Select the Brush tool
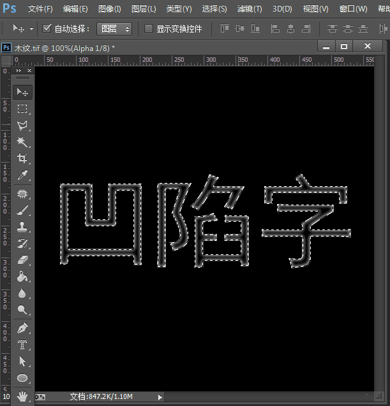Image resolution: width=390 pixels, height=406 pixels. [22, 210]
